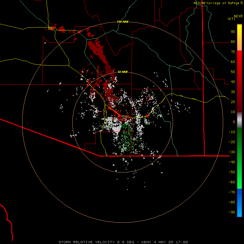Click the -50 label on velocity scale
Image resolution: width=244 pixels, height=244 pixels.
(x=232, y=172)
